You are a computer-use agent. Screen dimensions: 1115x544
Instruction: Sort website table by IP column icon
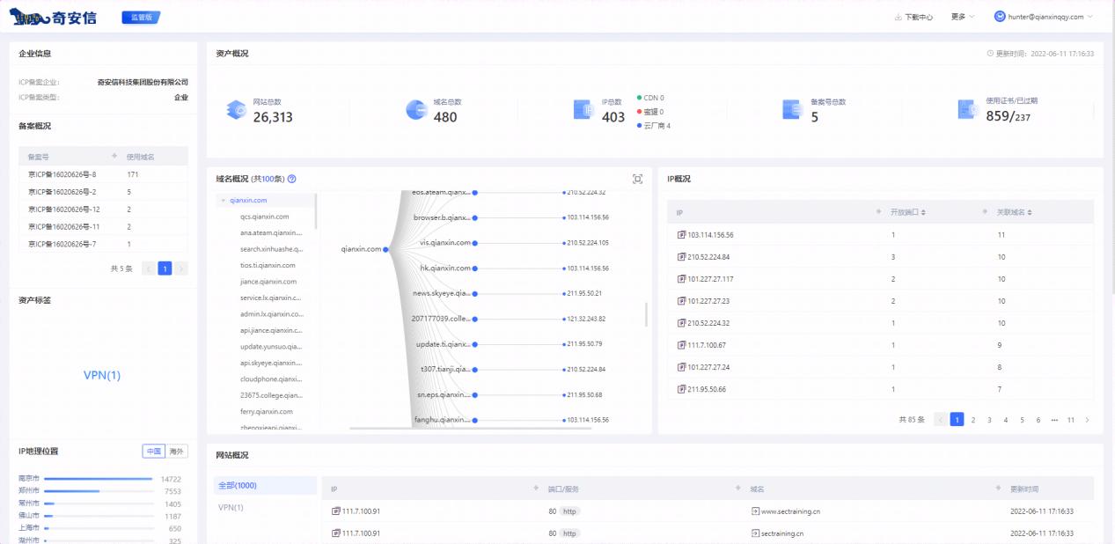point(537,489)
